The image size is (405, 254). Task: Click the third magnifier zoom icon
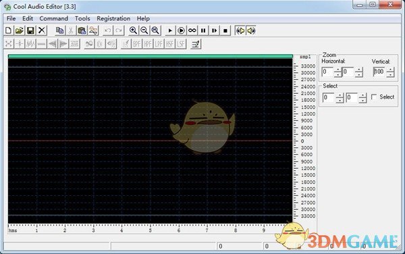pos(155,30)
